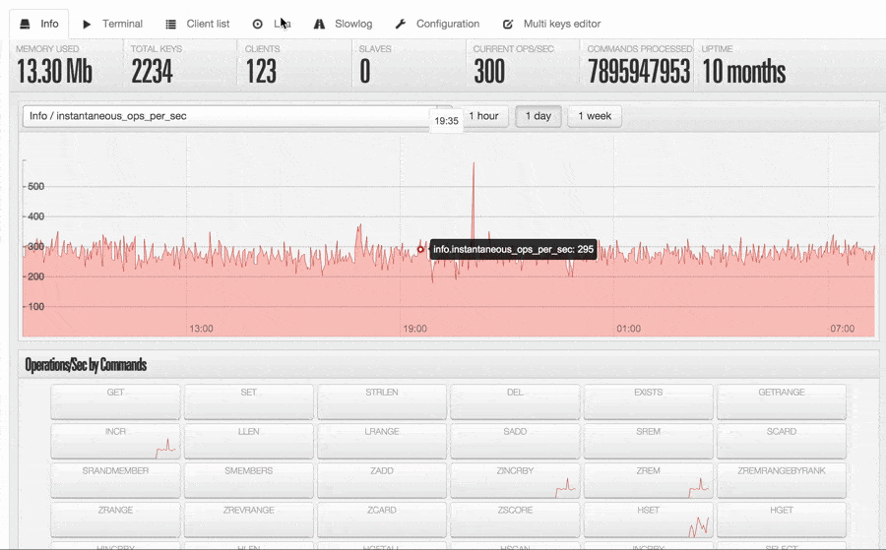The image size is (886, 550).
Task: Switch to the Configuration tab
Action: pos(437,24)
